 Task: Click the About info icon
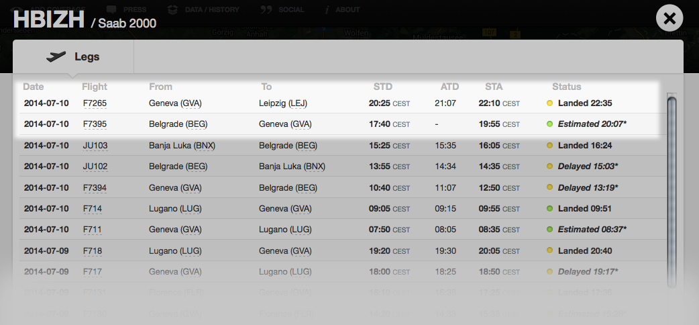(327, 9)
